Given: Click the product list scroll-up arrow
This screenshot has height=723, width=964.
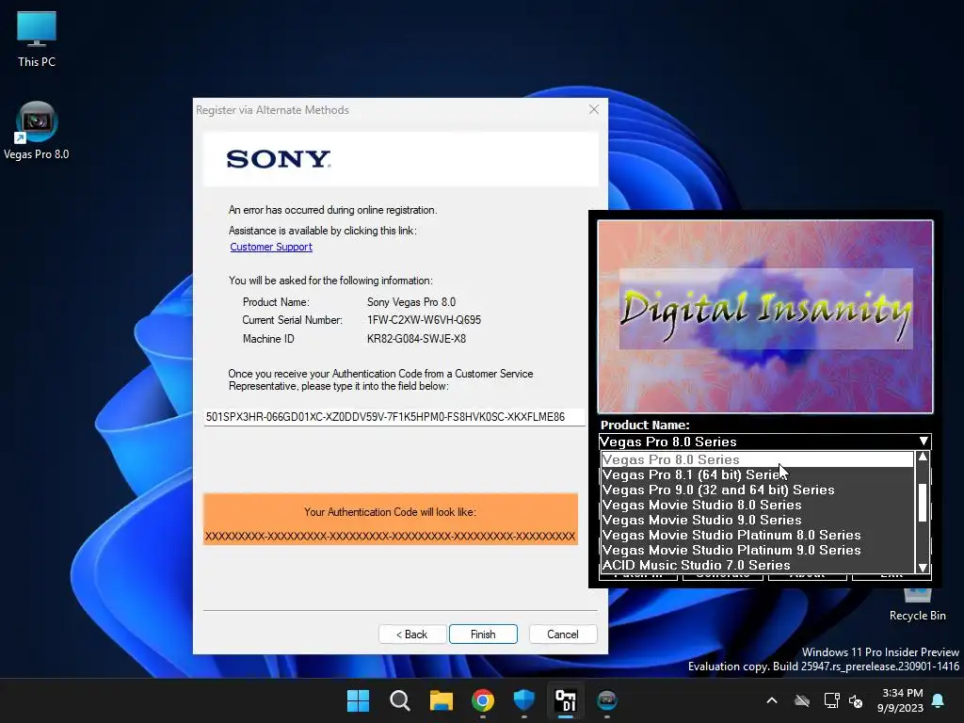Looking at the screenshot, I should 923,457.
